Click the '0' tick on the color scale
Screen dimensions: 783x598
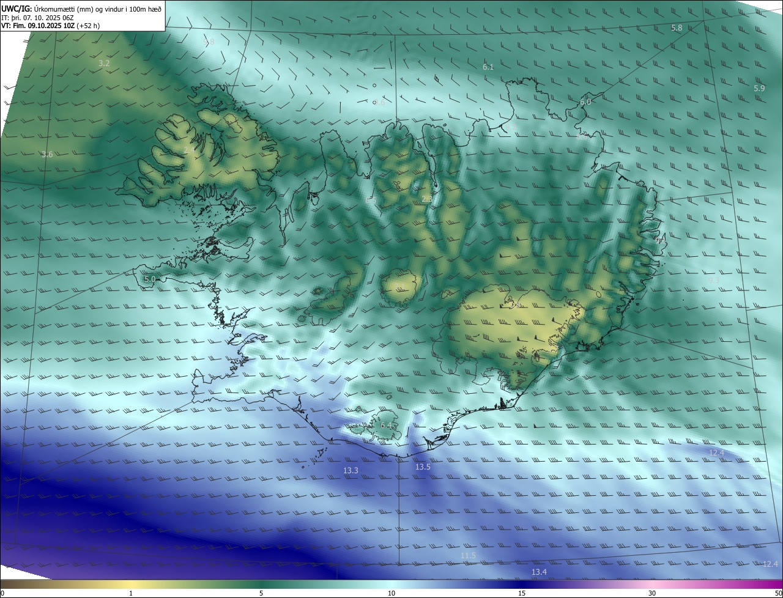pyautogui.click(x=2, y=593)
